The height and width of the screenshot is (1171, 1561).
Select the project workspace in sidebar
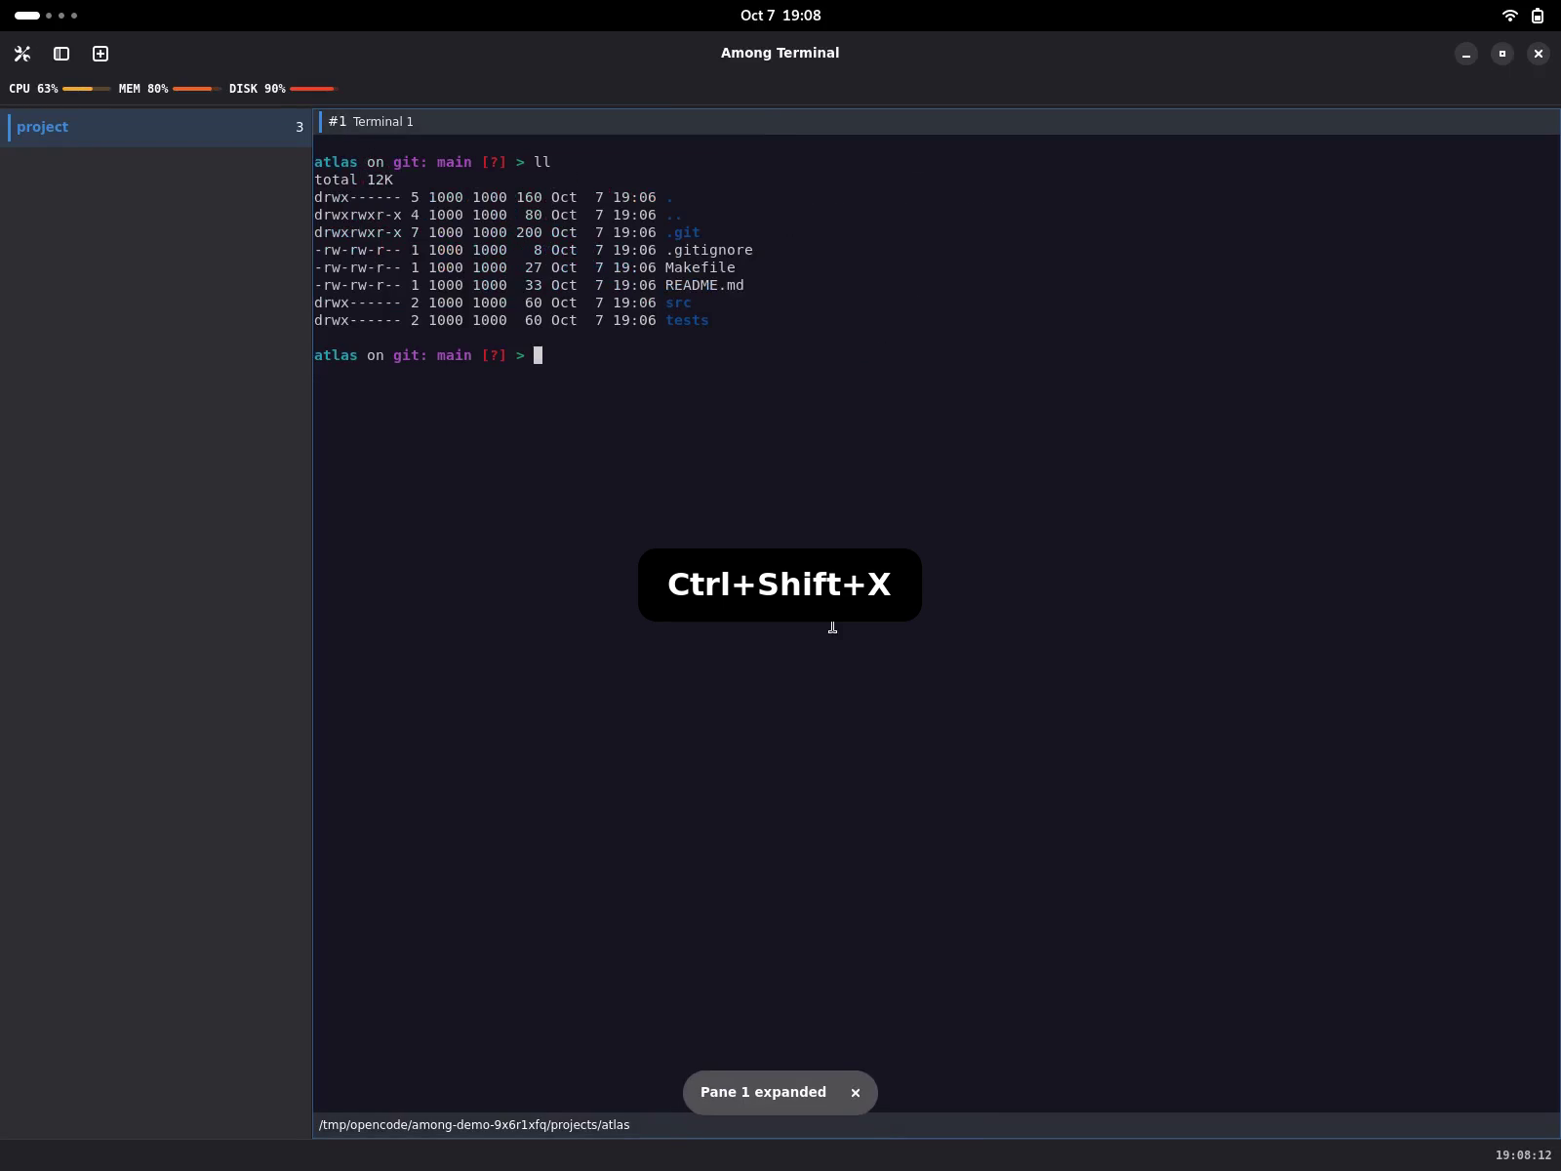pyautogui.click(x=156, y=127)
